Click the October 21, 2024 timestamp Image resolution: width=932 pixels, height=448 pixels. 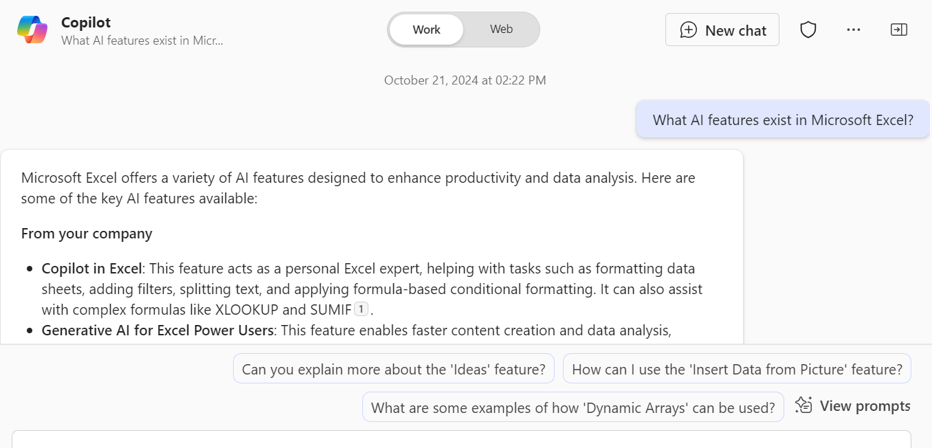click(465, 80)
